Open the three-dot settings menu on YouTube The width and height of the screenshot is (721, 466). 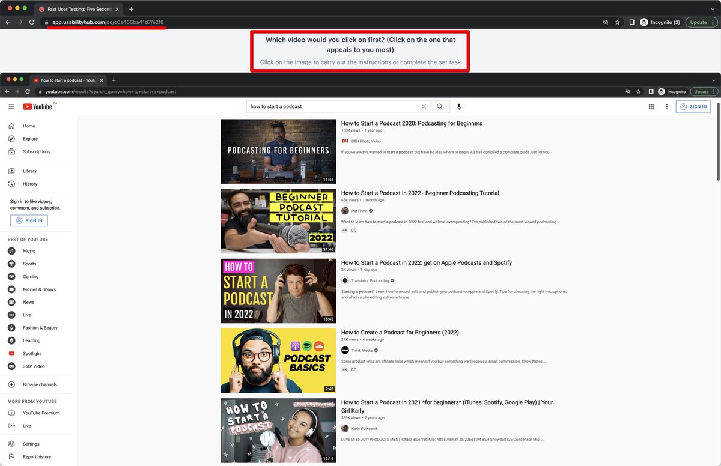point(666,107)
